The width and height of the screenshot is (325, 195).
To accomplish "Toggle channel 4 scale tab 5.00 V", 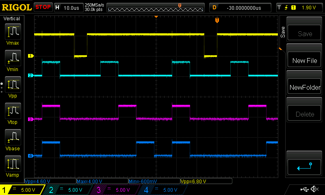I will click(163, 190).
